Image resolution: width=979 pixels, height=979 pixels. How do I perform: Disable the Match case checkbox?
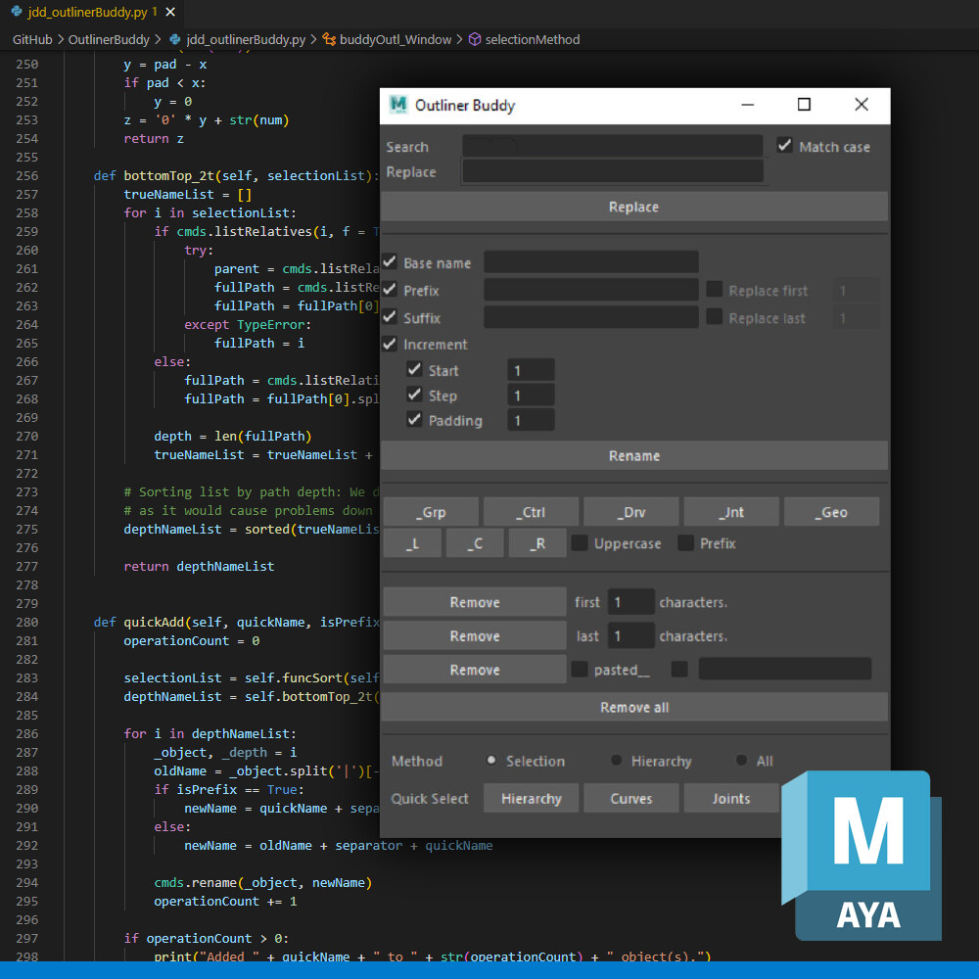[784, 146]
